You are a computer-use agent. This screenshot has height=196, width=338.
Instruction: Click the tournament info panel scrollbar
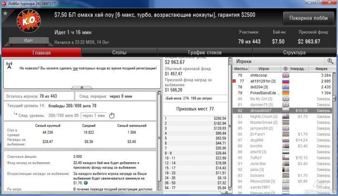159,138
